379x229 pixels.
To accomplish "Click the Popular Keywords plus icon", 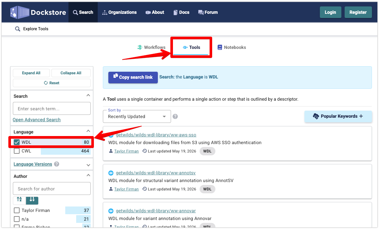I will 361,116.
